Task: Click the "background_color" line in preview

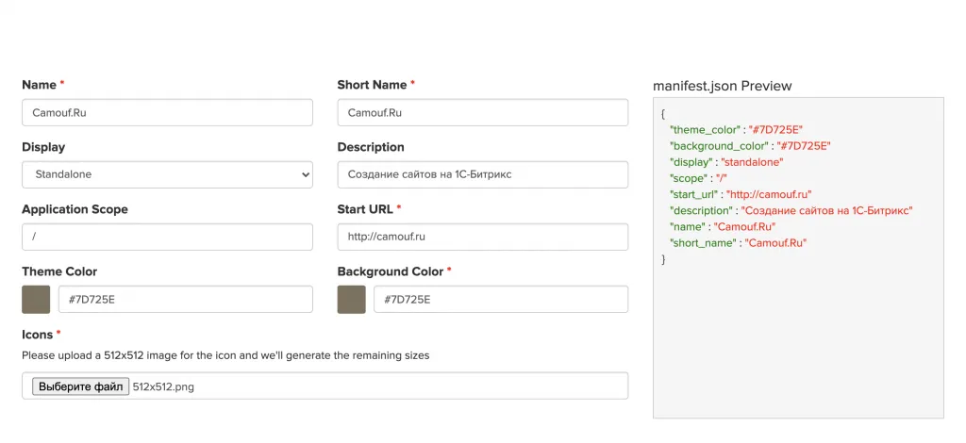Action: coord(750,146)
